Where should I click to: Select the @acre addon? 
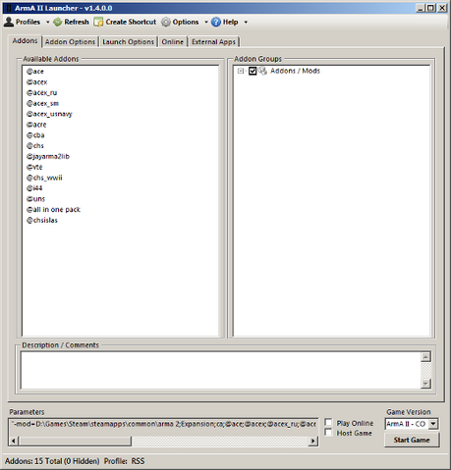point(36,125)
